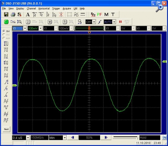Click the right blue arrow next to 50%

click(x=106, y=138)
